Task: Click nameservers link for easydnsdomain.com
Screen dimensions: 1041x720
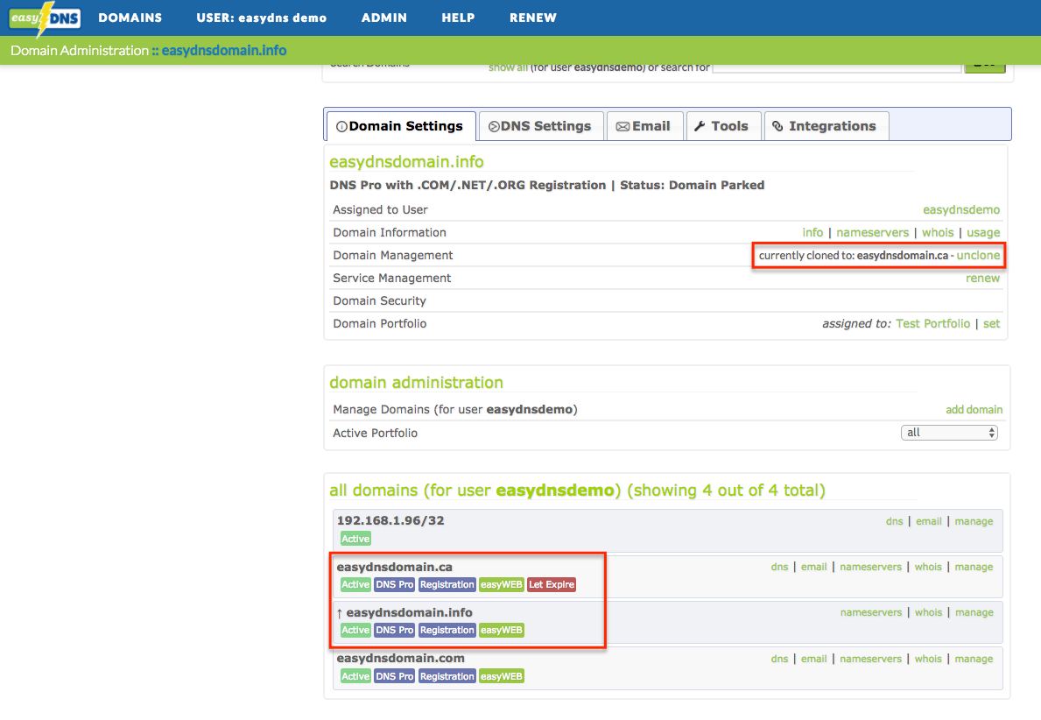Action: click(870, 659)
